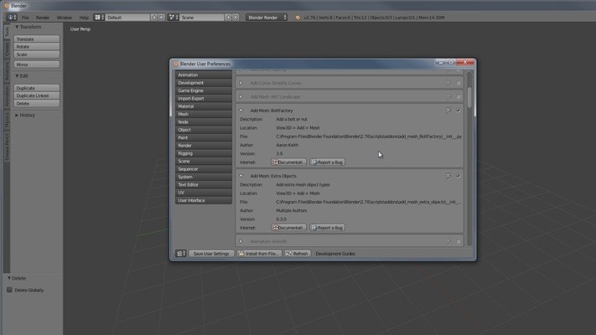Collapse the BoltFactory add-on details
This screenshot has height=335, width=596.
tap(241, 111)
